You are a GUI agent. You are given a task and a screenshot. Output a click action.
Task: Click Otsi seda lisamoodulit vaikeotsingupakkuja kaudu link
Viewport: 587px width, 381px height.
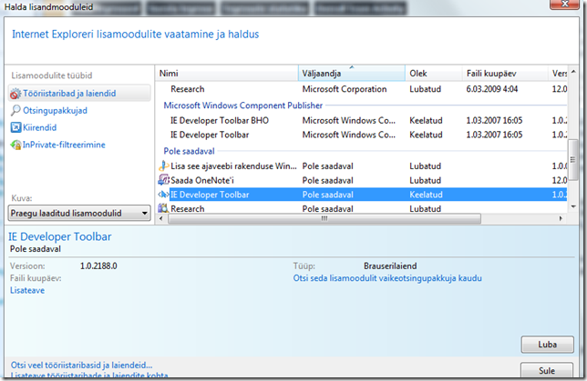(x=387, y=278)
